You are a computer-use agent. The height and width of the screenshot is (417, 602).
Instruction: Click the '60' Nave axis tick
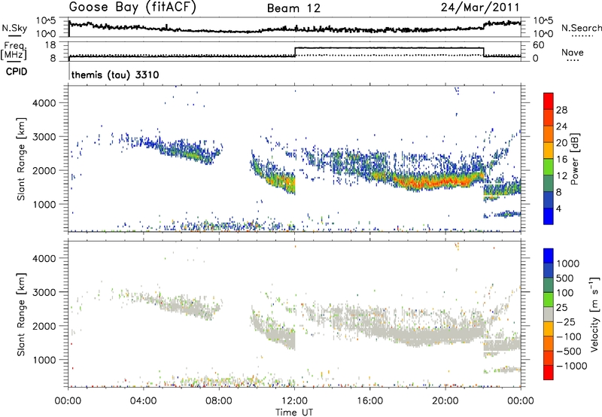click(x=538, y=45)
